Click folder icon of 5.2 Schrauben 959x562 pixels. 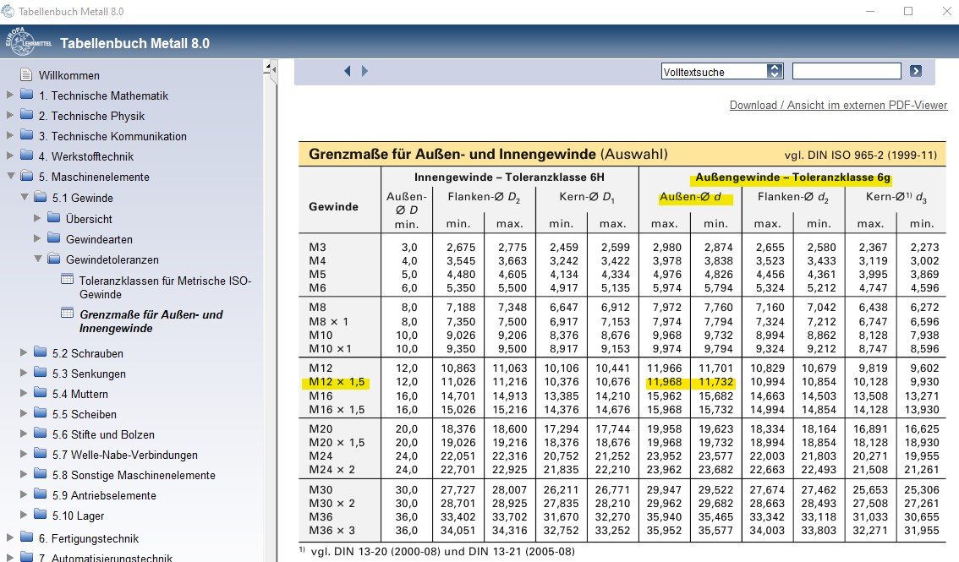[41, 352]
